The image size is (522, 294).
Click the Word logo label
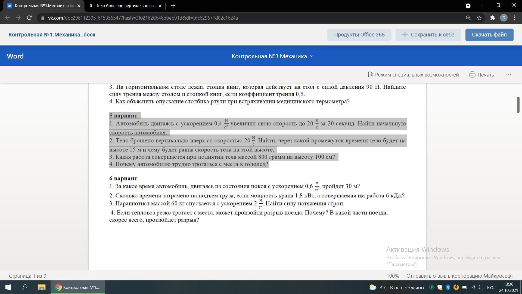(15, 56)
